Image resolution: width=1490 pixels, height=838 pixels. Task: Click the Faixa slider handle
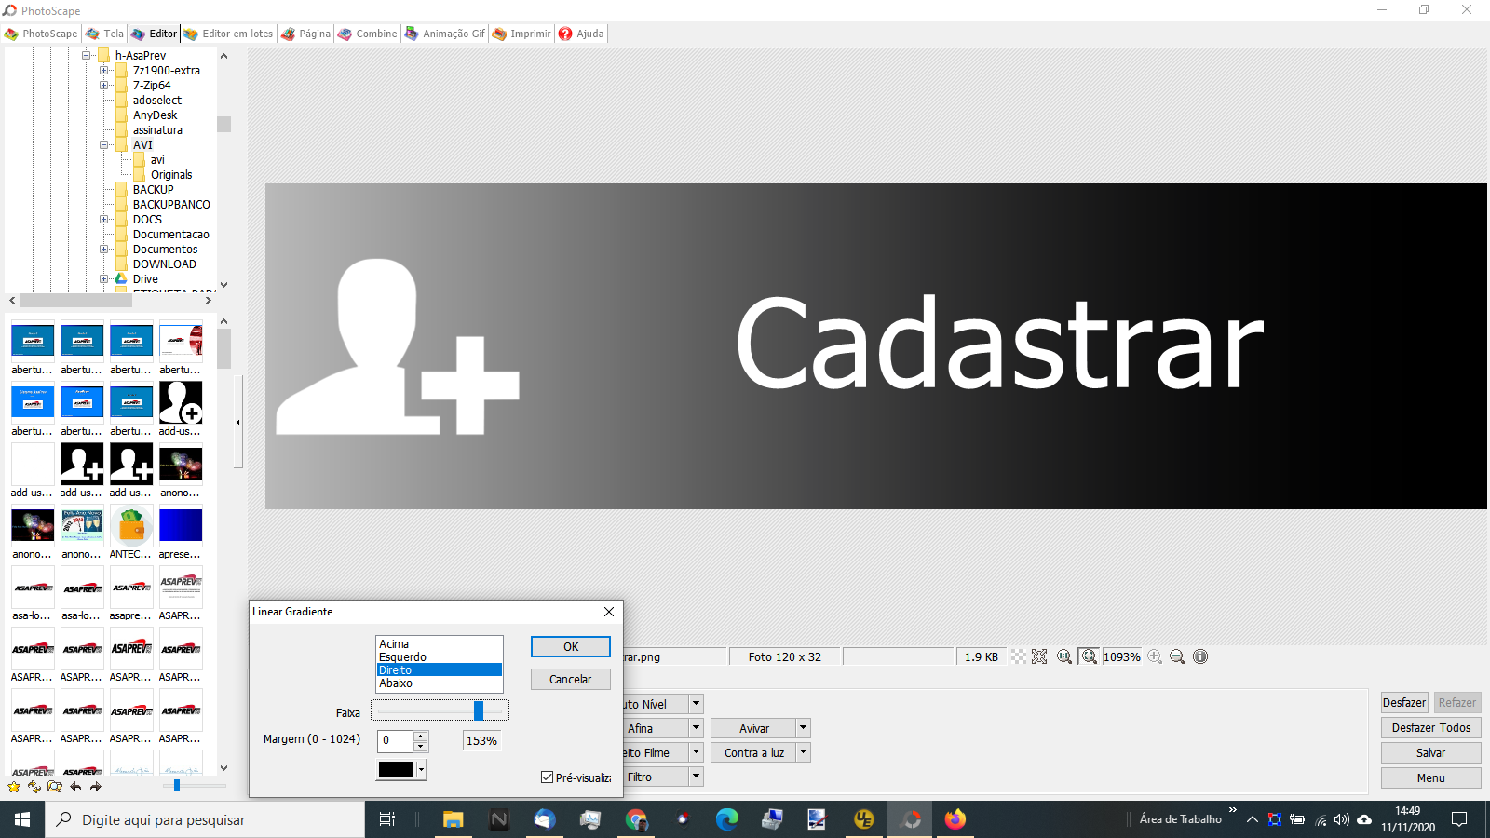pos(479,711)
